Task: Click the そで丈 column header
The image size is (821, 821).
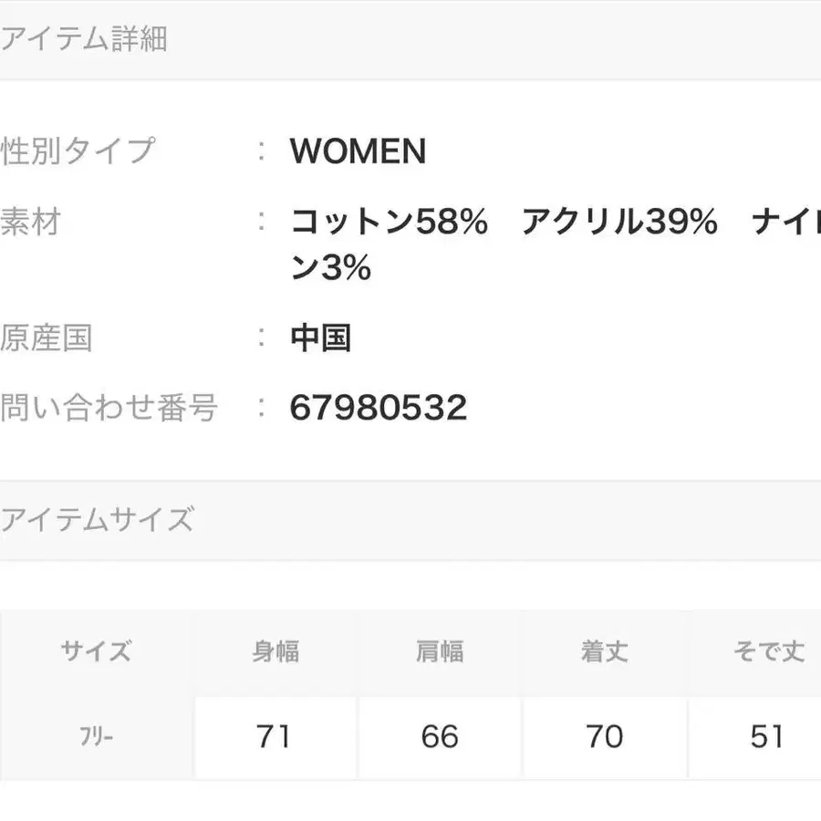Action: (x=768, y=652)
